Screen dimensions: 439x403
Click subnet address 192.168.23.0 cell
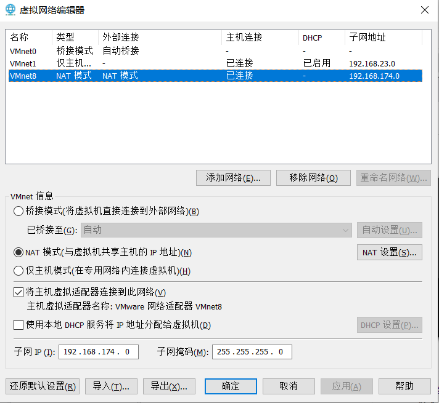372,64
